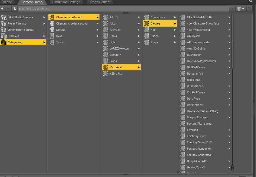This screenshot has width=256, height=177.
Task: Click the Clothes category icon
Action: pyautogui.click(x=146, y=23)
